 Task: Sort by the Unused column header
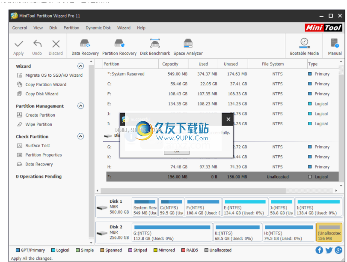coord(233,64)
